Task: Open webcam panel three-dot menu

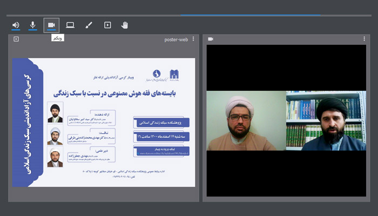Action: [364, 39]
